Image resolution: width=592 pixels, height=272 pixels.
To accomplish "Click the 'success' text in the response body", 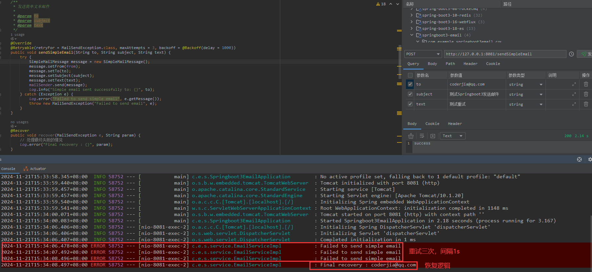I will 422,143.
